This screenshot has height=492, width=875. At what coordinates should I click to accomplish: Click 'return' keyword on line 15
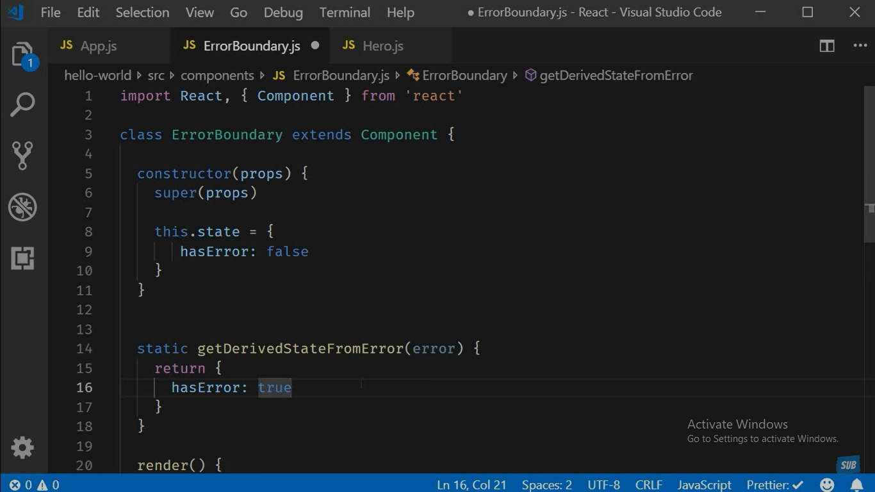180,368
